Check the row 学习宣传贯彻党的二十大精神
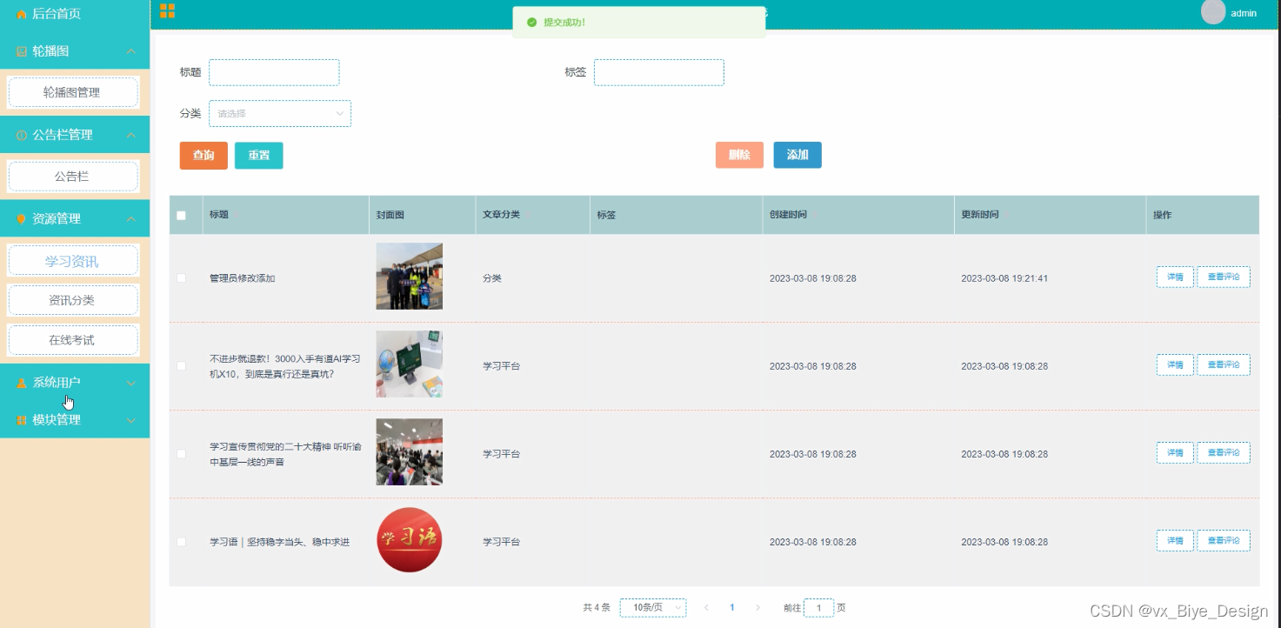Screen dimensions: 1281x628 click(181, 453)
